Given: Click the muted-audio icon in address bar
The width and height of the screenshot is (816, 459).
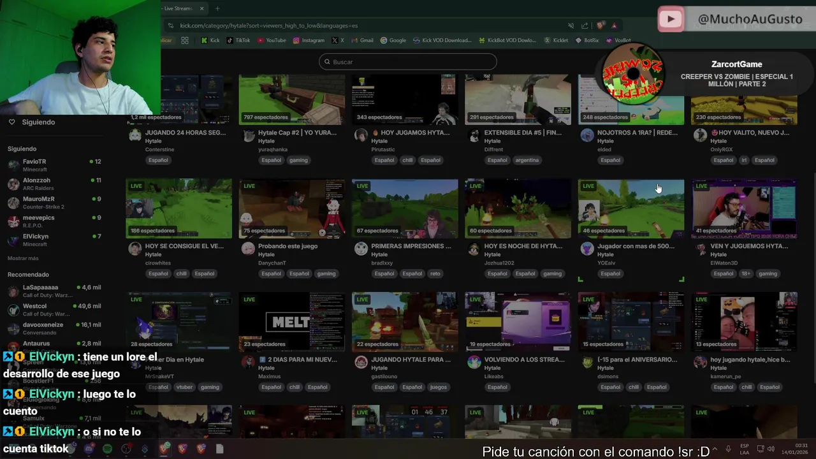Looking at the screenshot, I should 571,25.
